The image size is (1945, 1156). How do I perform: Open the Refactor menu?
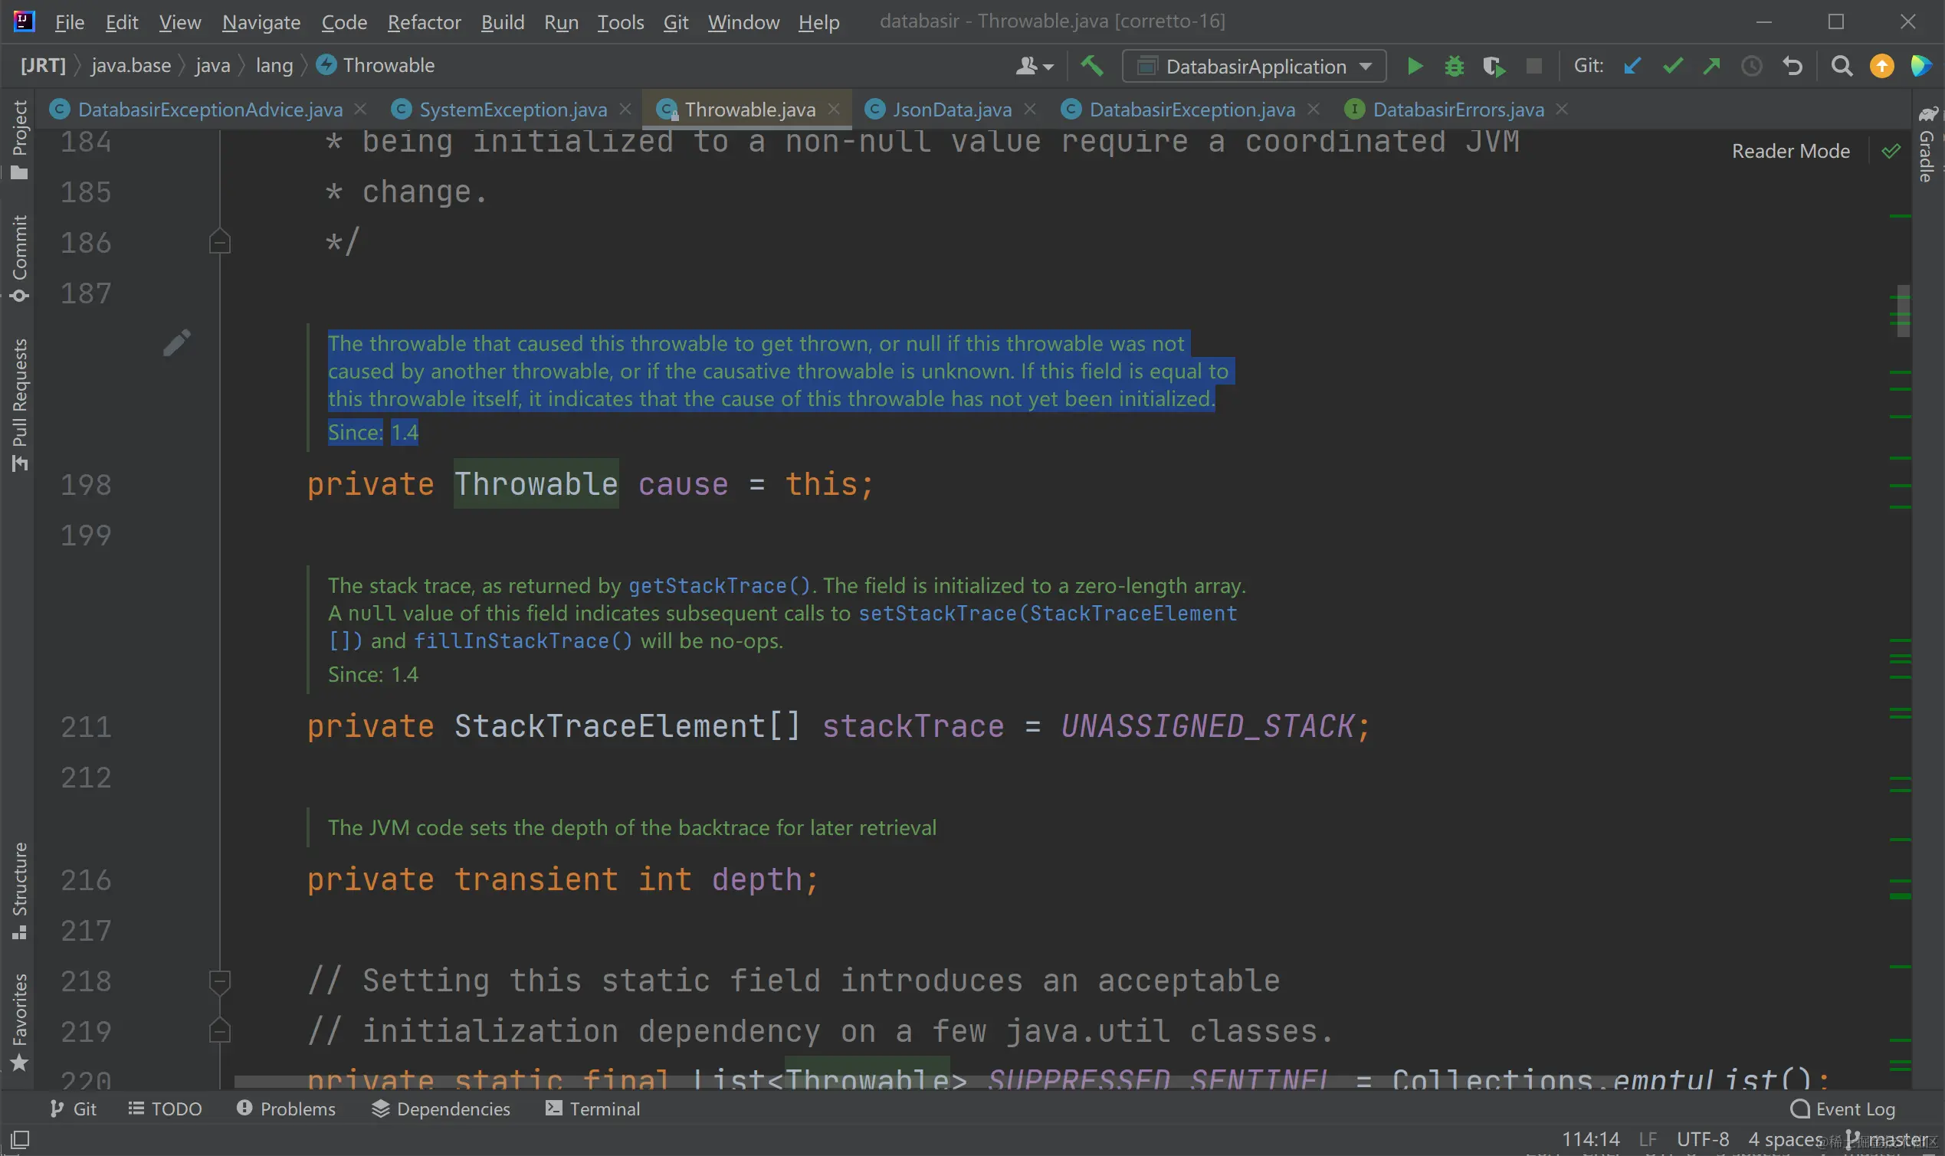pos(424,22)
